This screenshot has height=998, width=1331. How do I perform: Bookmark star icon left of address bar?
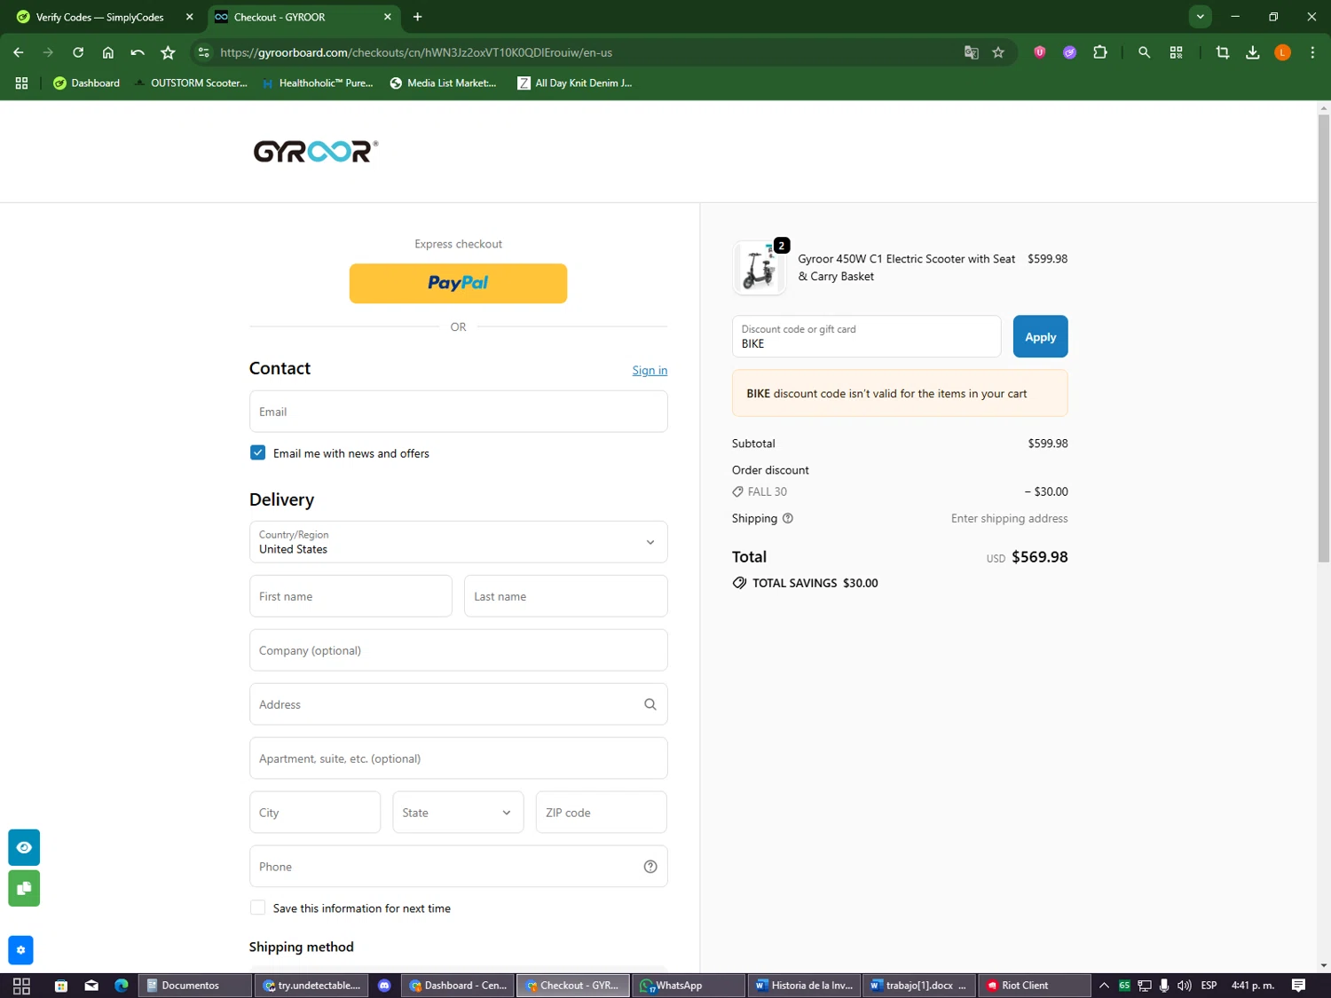[x=168, y=52]
